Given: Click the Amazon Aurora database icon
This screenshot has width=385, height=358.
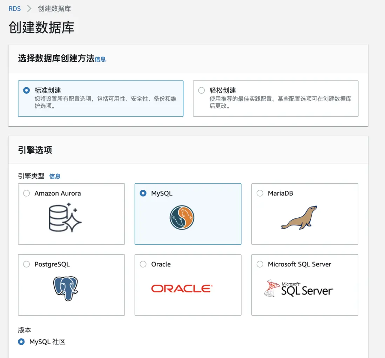Looking at the screenshot, I should (65, 217).
